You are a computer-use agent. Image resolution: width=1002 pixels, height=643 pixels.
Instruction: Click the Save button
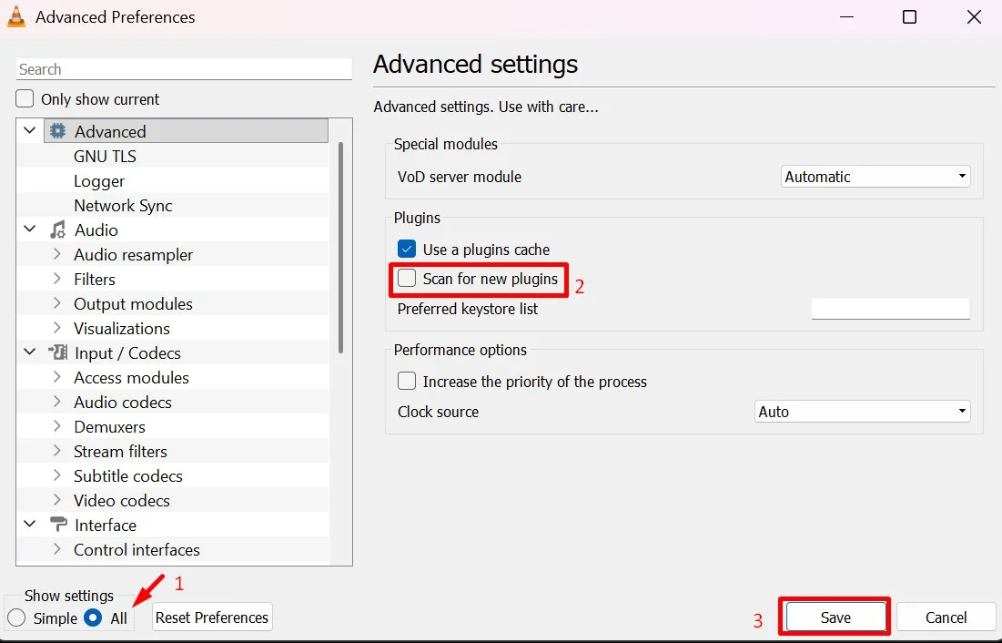[x=835, y=617]
